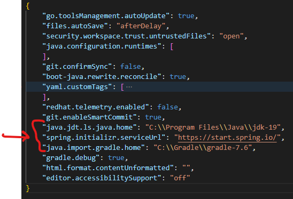Click the false value of redhat.telemetry.enabled

click(x=167, y=107)
